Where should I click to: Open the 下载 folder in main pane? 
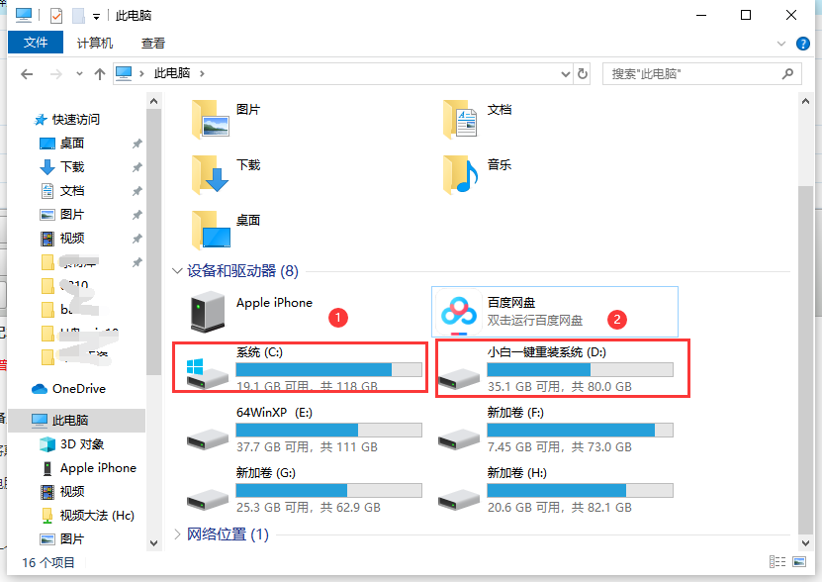(x=210, y=174)
